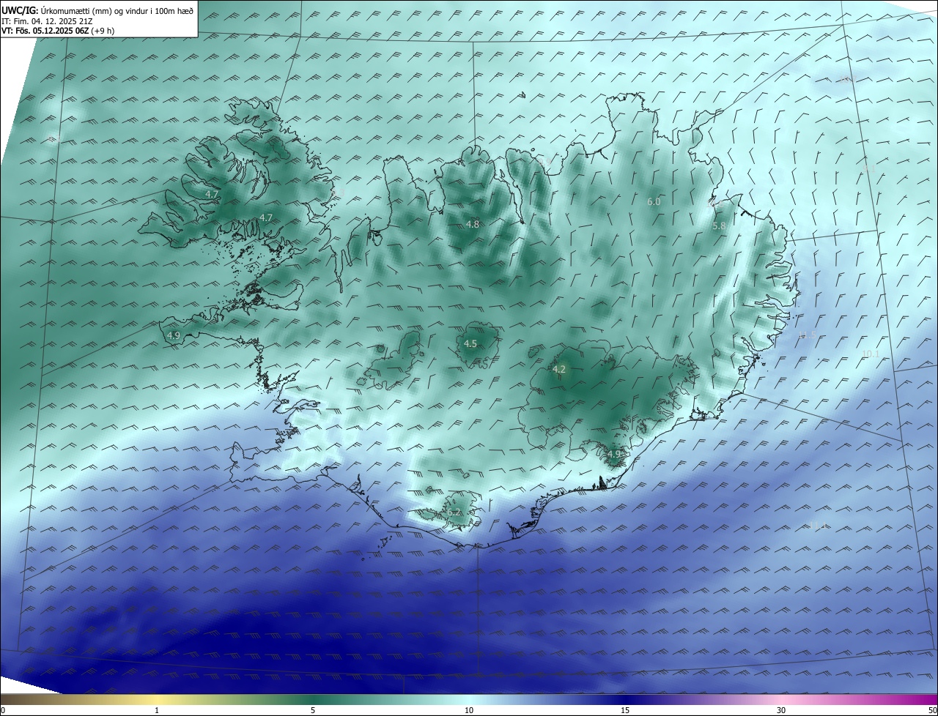The image size is (938, 716).
Task: Click the 15 tick on the color scale
Action: pos(625,710)
